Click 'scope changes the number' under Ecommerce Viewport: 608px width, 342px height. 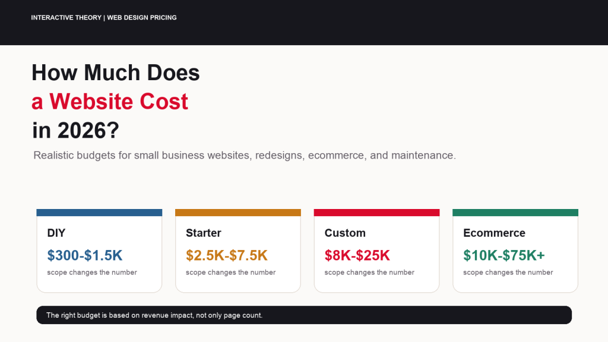coord(508,273)
